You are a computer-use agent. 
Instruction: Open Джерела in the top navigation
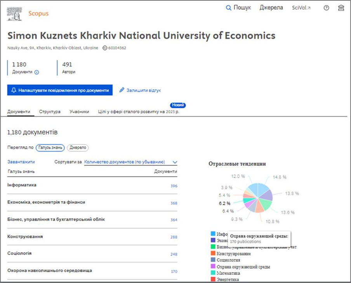(271, 8)
